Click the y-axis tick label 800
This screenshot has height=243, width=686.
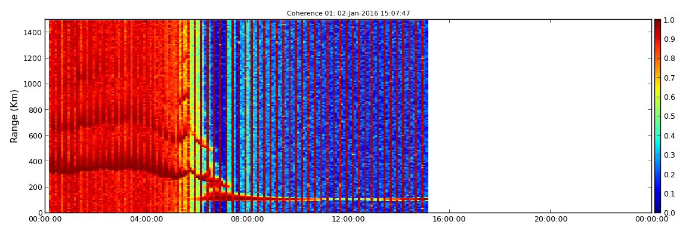coord(35,110)
